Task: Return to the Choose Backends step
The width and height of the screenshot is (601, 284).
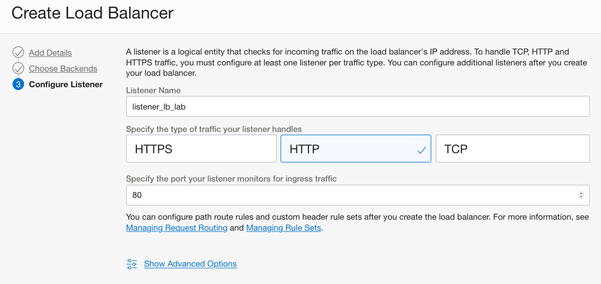Action: click(x=63, y=69)
